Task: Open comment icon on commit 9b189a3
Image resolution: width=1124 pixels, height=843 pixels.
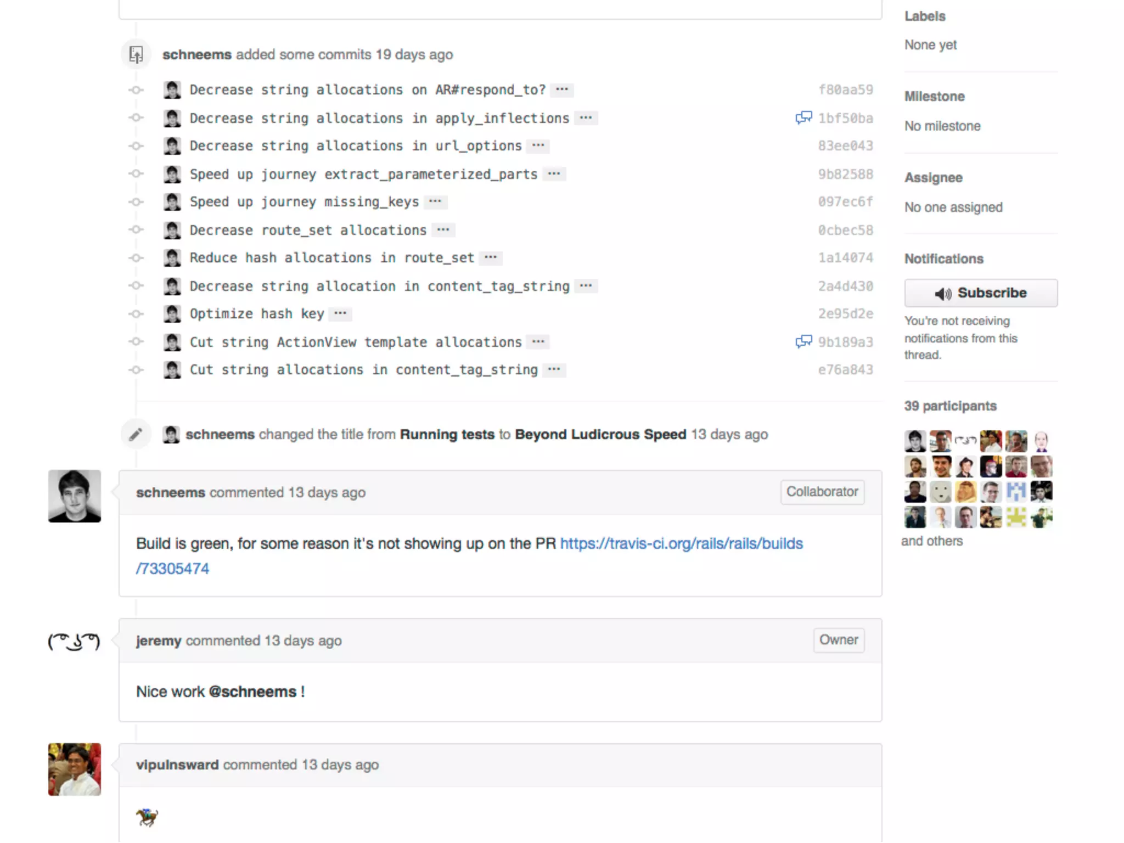Action: tap(803, 342)
